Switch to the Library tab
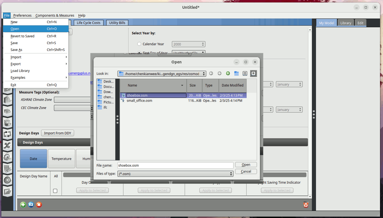This screenshot has width=383, height=218. pyautogui.click(x=345, y=23)
